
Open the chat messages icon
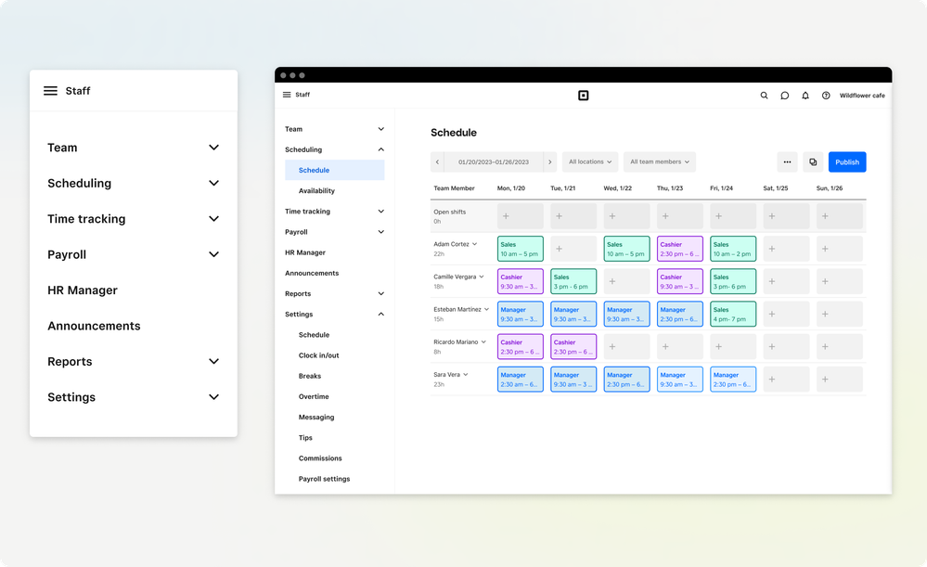pyautogui.click(x=784, y=96)
